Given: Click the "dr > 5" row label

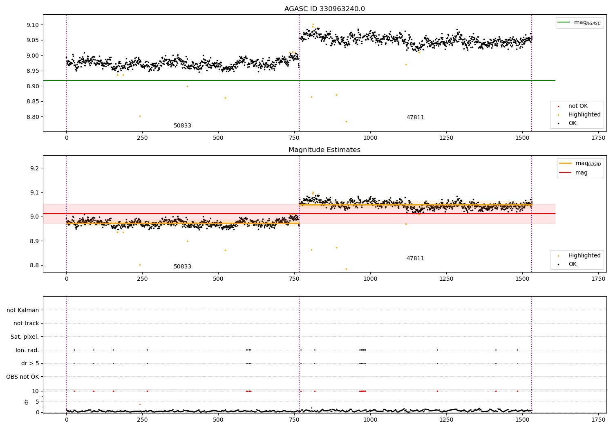Looking at the screenshot, I should tap(30, 364).
